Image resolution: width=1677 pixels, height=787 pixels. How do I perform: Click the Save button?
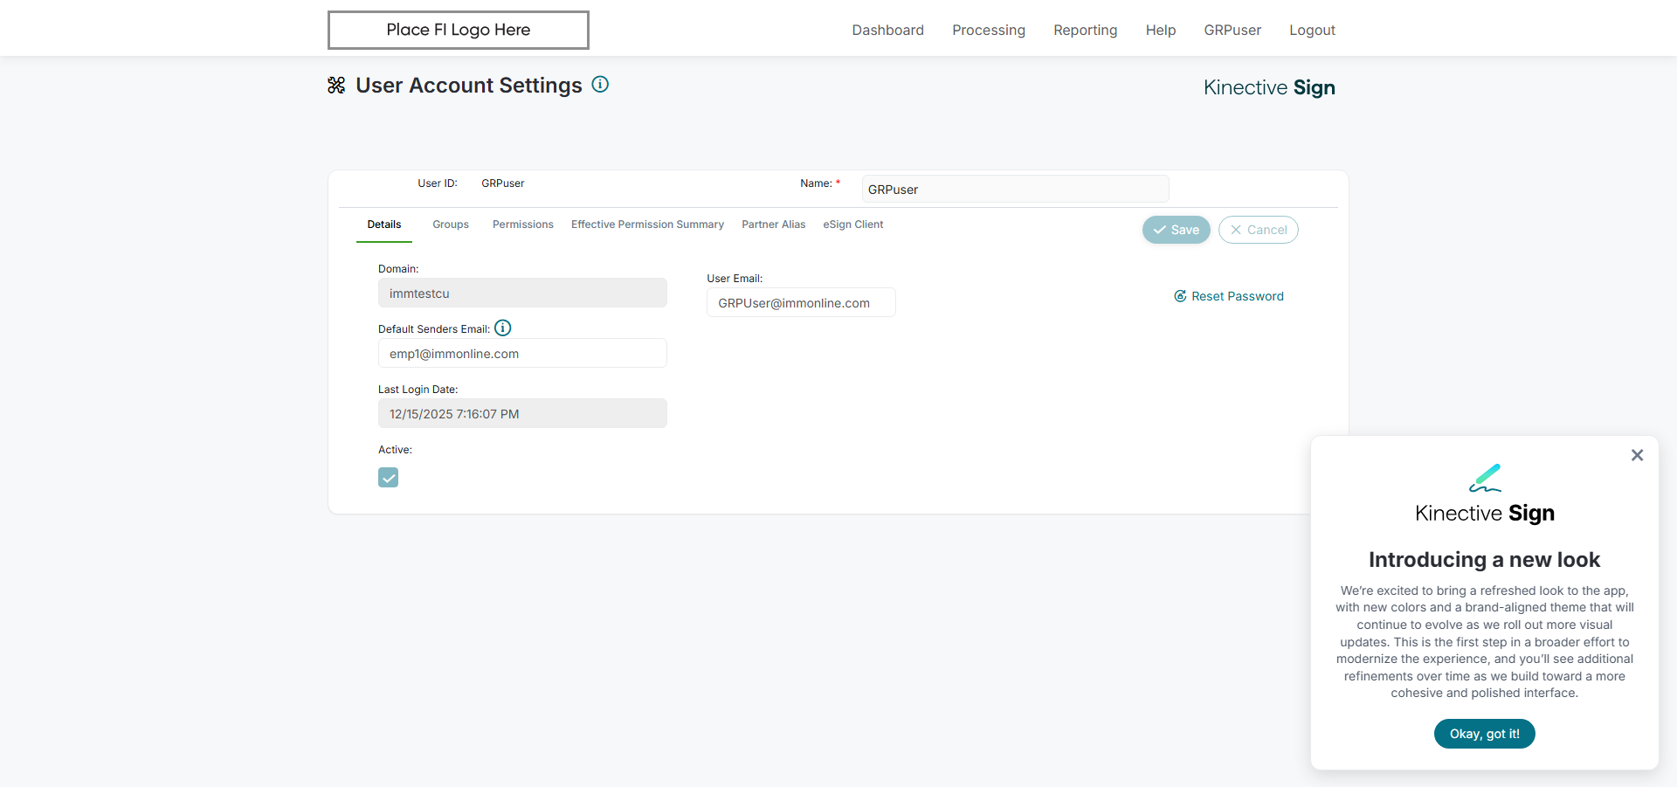click(1177, 230)
